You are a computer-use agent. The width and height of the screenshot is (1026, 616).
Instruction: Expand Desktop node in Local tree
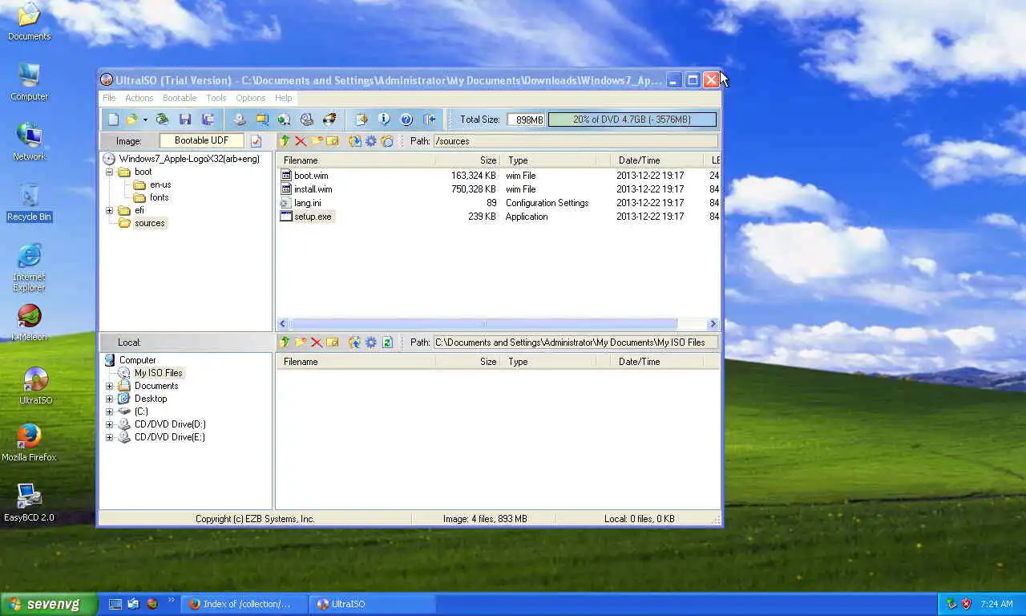110,399
